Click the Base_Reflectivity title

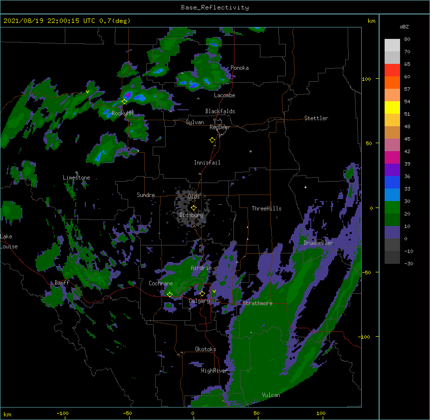[x=215, y=7]
